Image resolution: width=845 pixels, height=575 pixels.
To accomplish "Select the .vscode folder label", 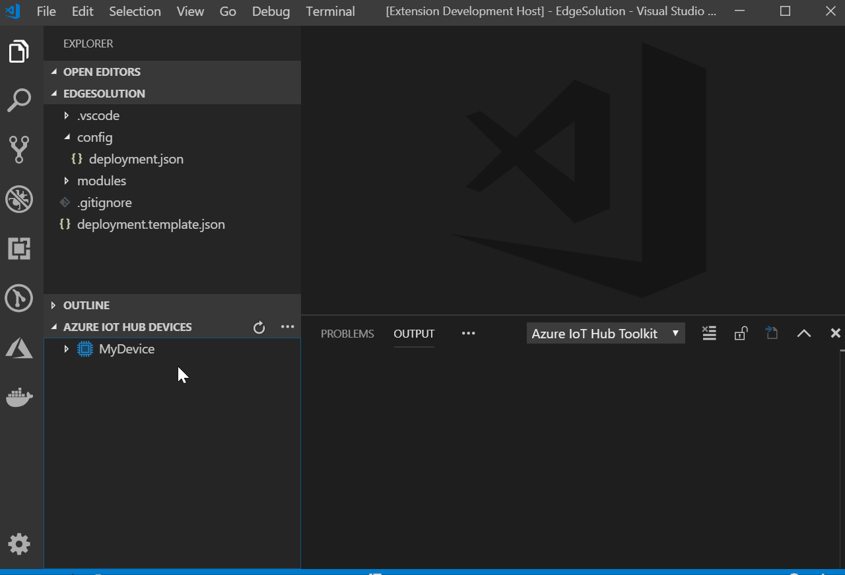I will pyautogui.click(x=98, y=115).
